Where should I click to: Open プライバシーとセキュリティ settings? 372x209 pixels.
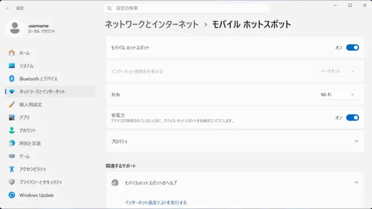click(x=50, y=182)
